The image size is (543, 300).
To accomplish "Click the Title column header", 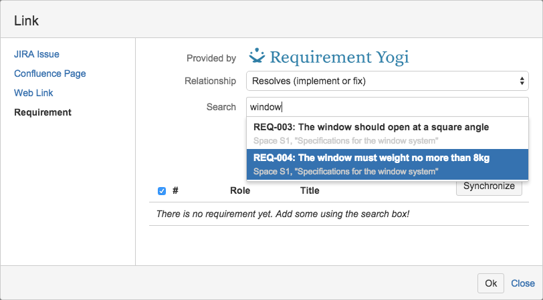I will (x=310, y=190).
